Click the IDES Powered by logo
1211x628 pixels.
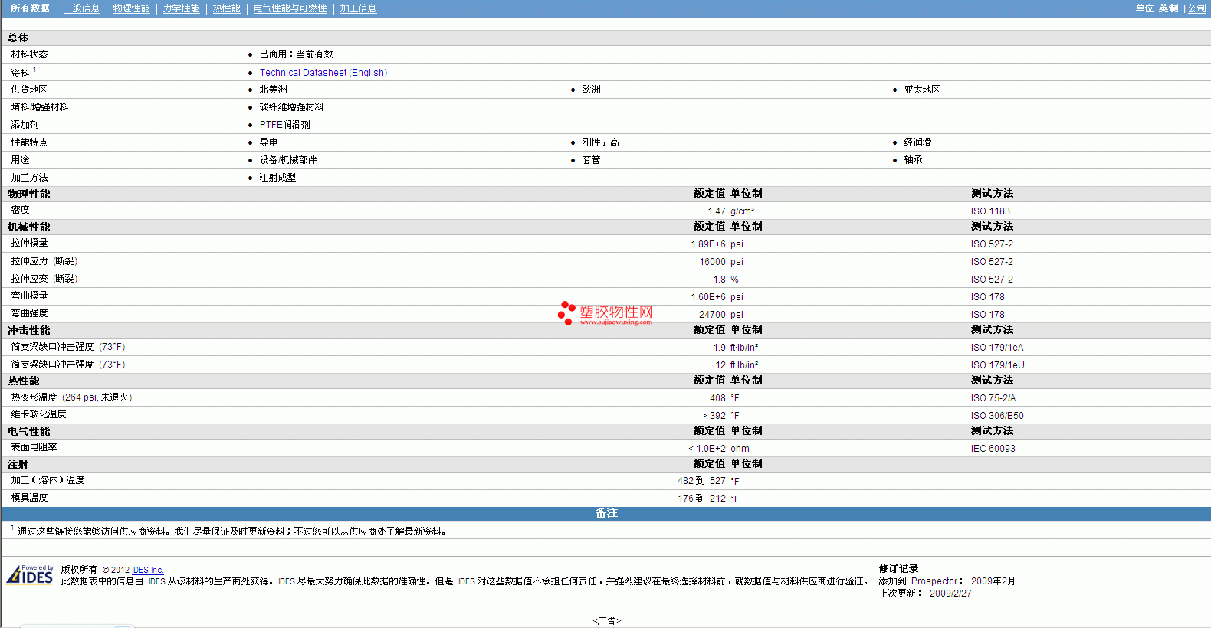(x=30, y=574)
